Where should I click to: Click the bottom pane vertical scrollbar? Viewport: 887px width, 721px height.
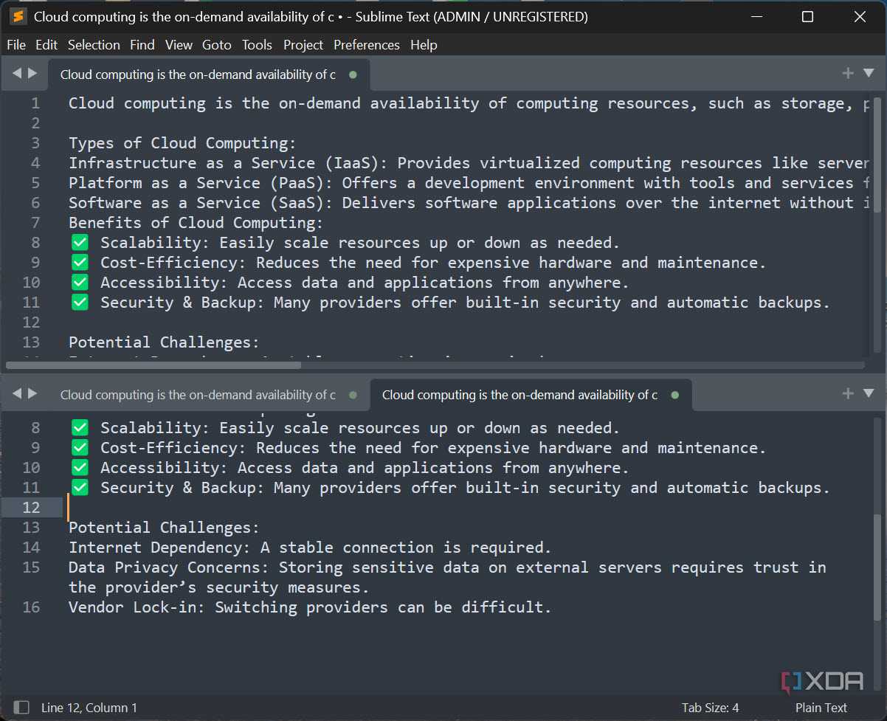point(877,567)
